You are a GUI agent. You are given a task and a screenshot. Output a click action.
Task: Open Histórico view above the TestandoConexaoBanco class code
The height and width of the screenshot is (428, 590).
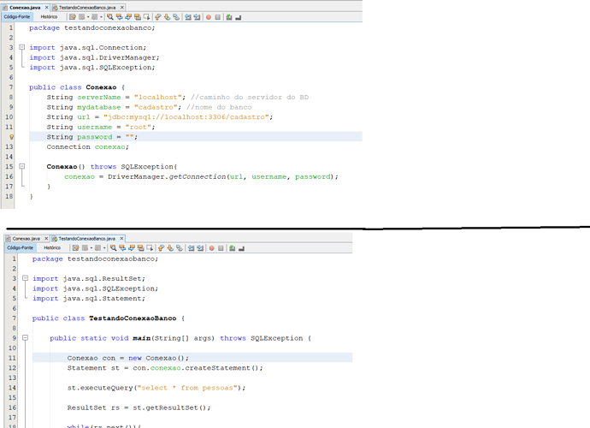click(52, 247)
